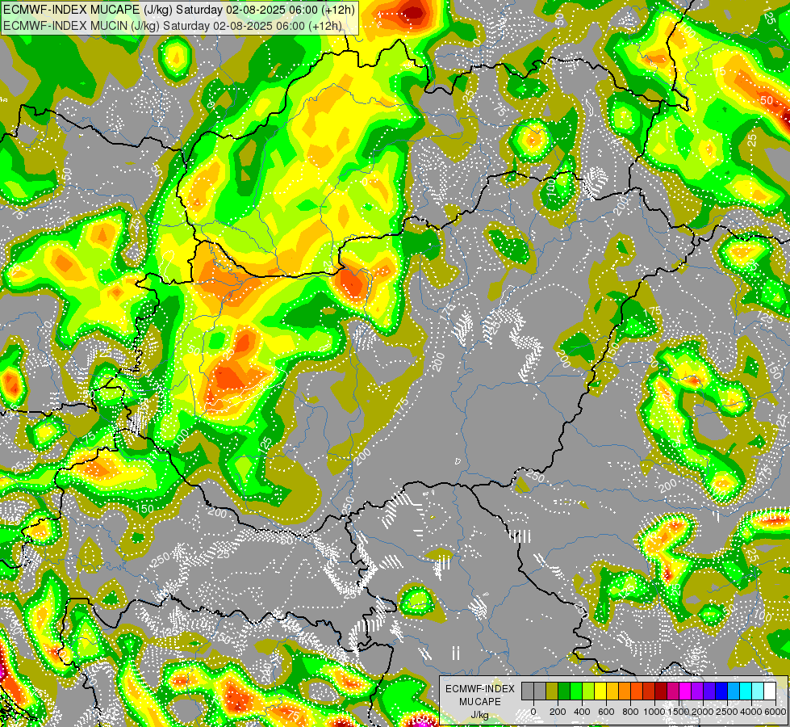Image resolution: width=790 pixels, height=727 pixels.
Task: Click the legend tick label 2000
Action: [704, 712]
